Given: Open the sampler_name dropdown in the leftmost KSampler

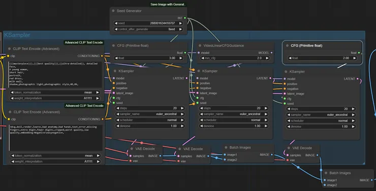Looking at the screenshot, I should [149, 114].
